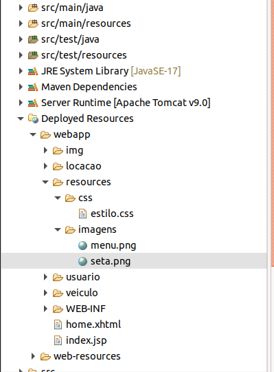The height and width of the screenshot is (372, 274).
Task: Expand the src/main/java node
Action: pyautogui.click(x=21, y=8)
